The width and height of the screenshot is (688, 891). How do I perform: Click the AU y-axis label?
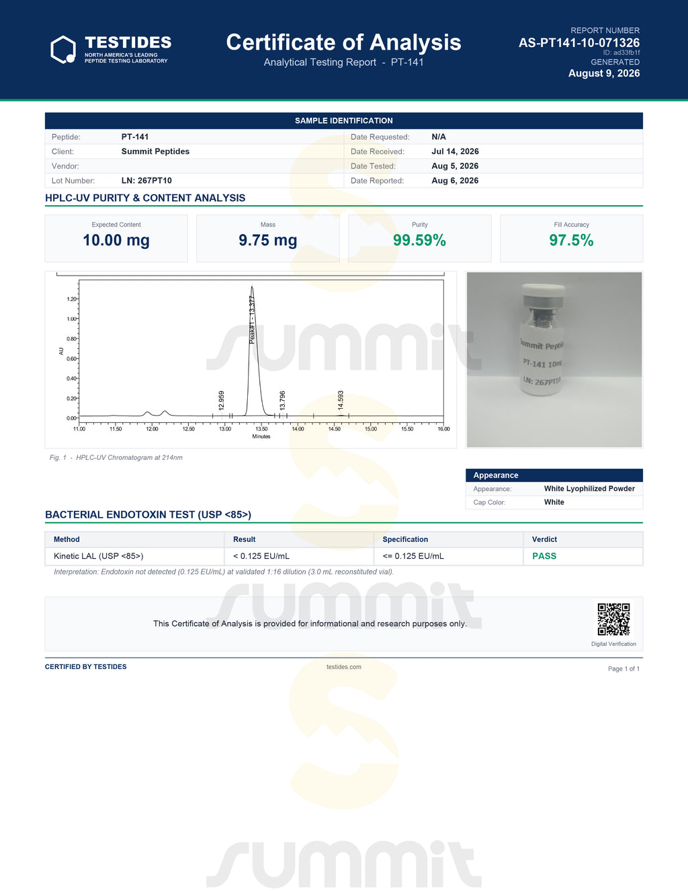[61, 352]
